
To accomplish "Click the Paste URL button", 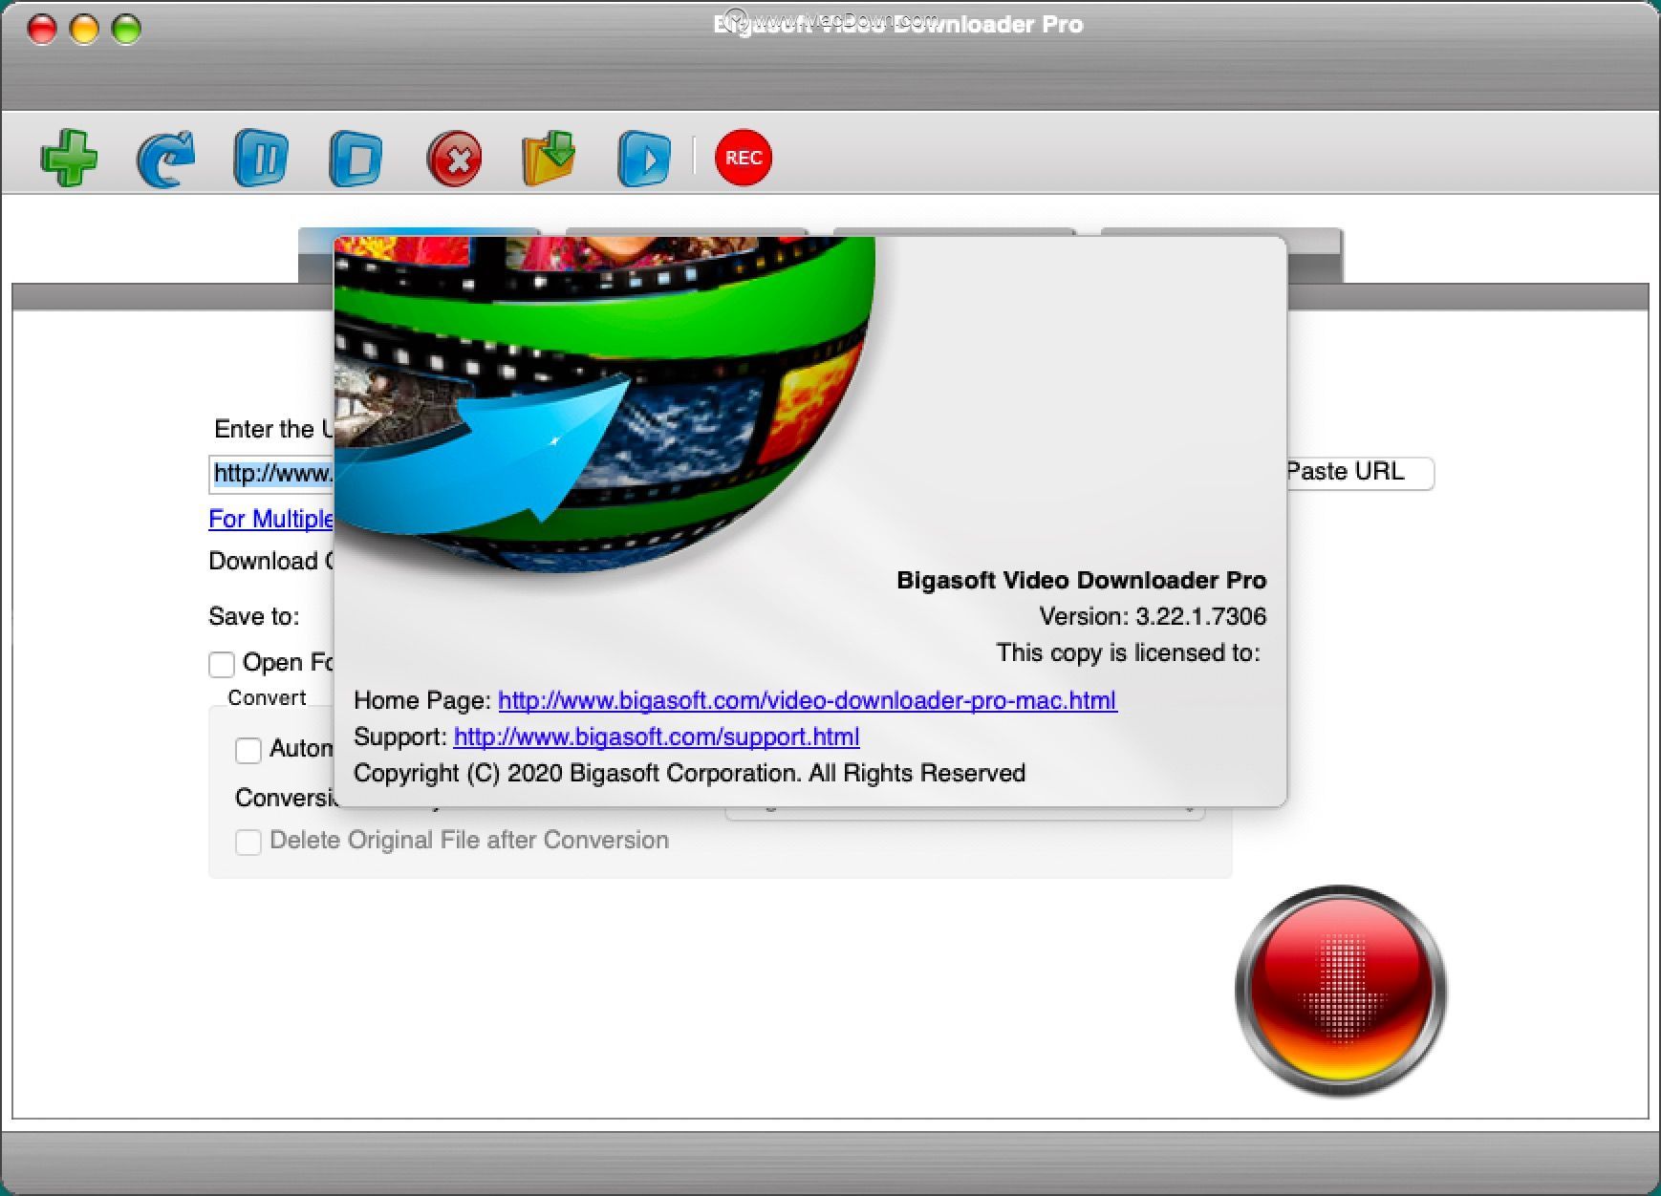I will point(1359,473).
